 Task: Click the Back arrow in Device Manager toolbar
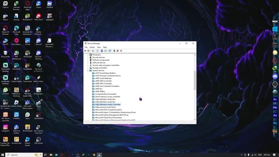85,51
